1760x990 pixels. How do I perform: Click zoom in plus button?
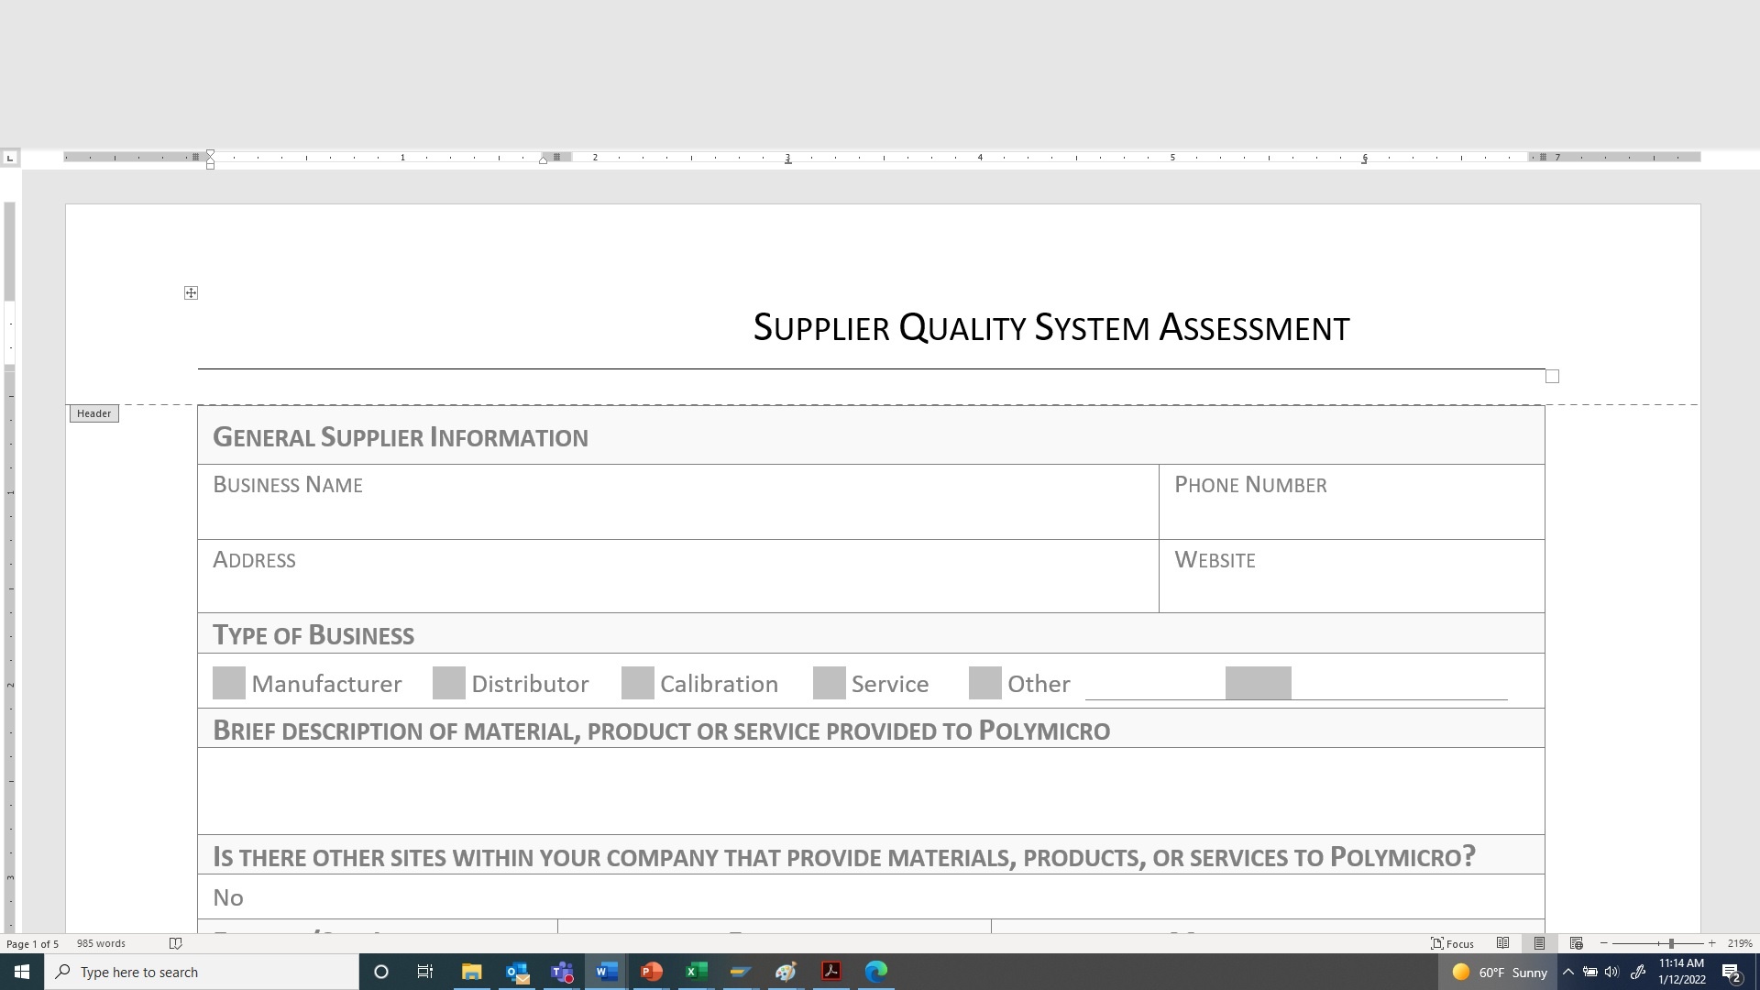1711,943
